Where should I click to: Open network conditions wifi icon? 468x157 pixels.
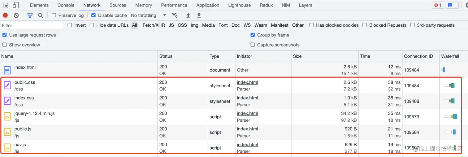175,15
